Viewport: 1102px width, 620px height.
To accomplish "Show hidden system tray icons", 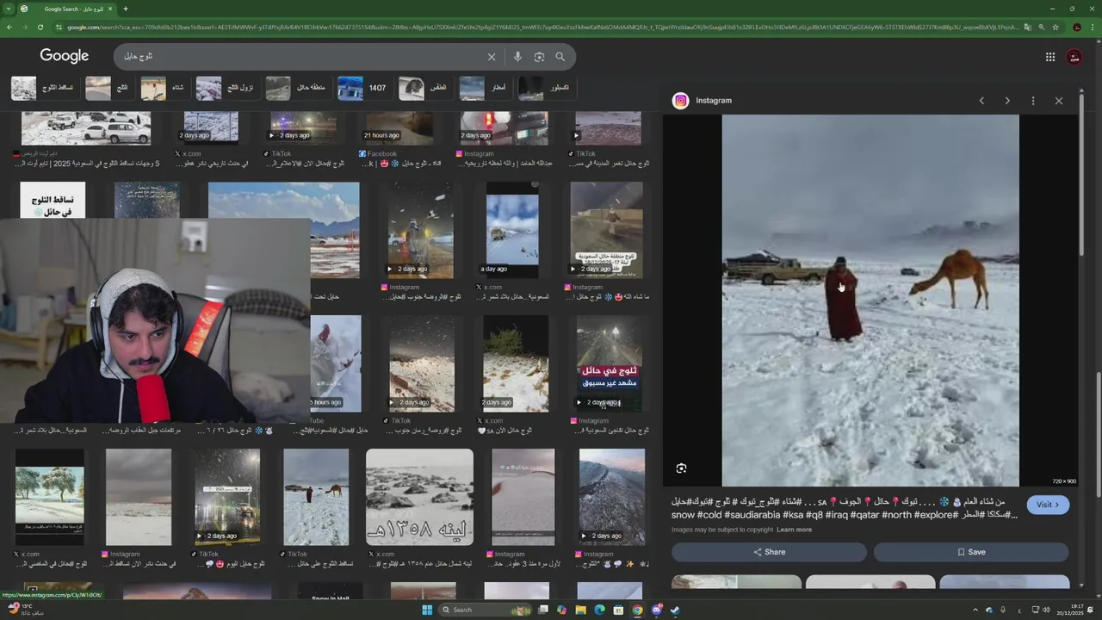I will tap(975, 610).
